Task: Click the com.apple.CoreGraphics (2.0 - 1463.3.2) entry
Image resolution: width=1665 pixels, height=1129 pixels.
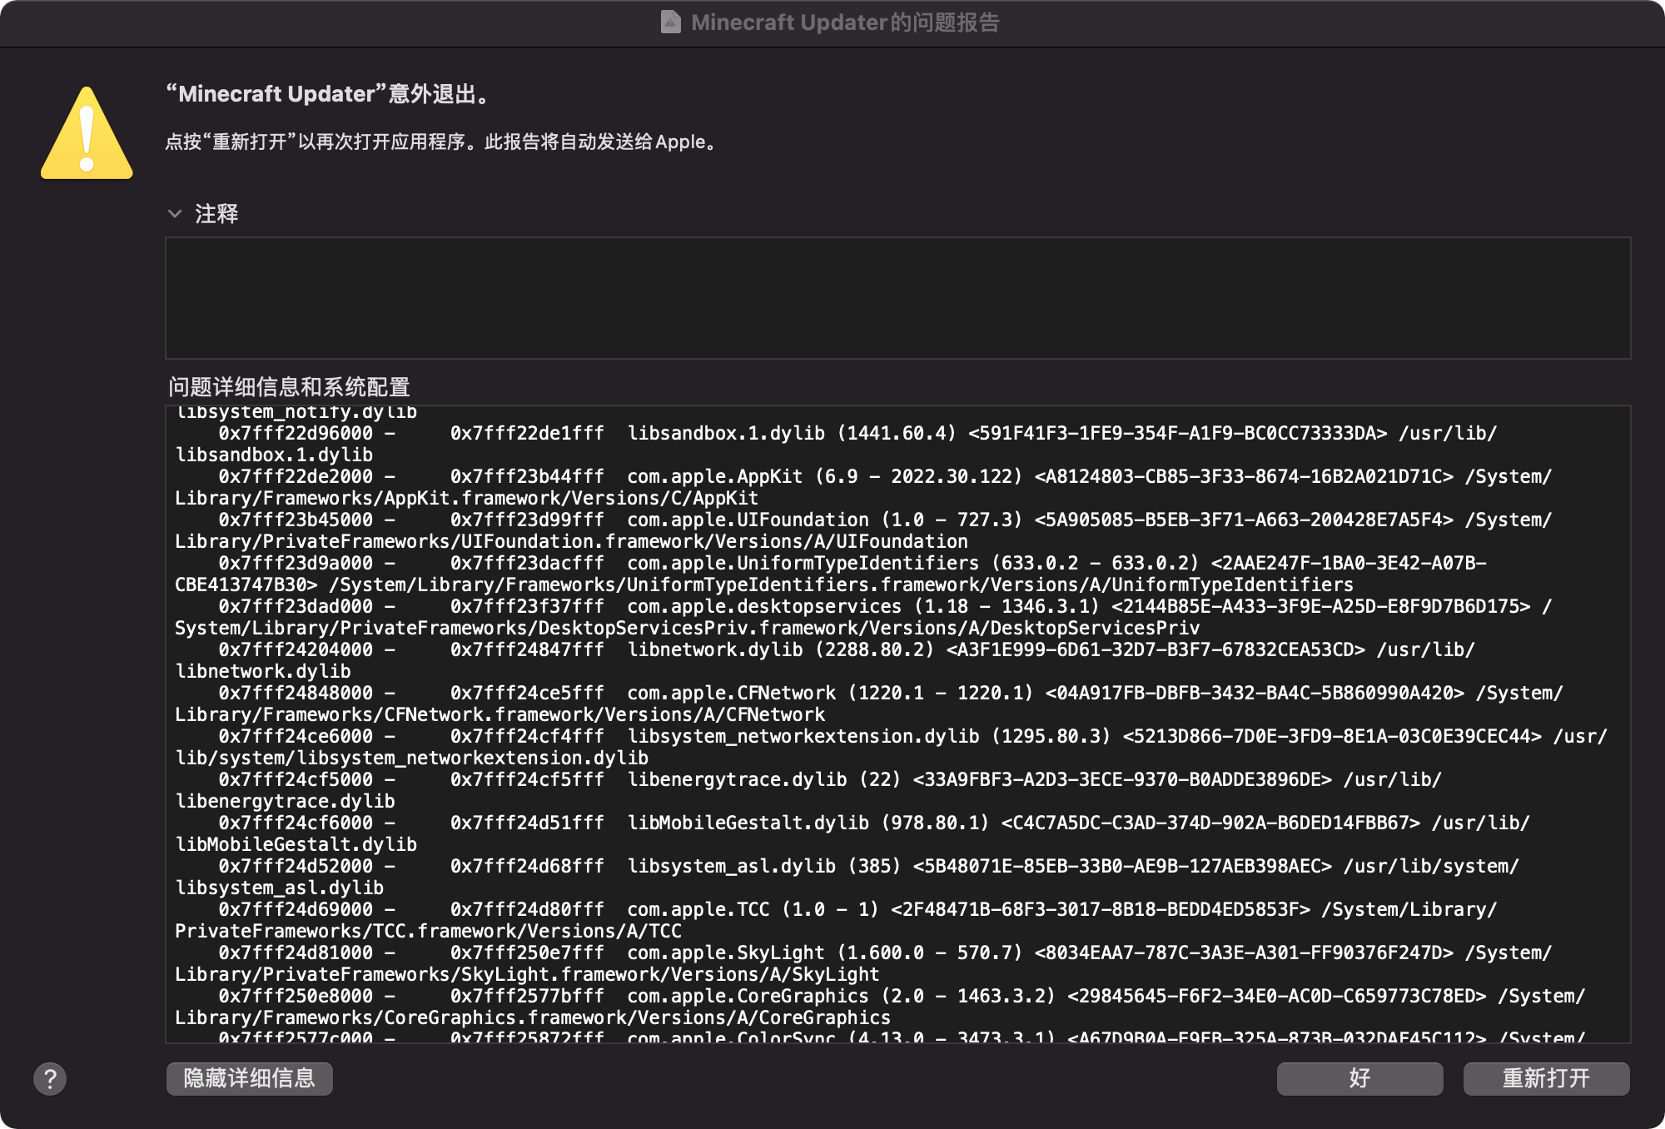Action: pos(841,997)
